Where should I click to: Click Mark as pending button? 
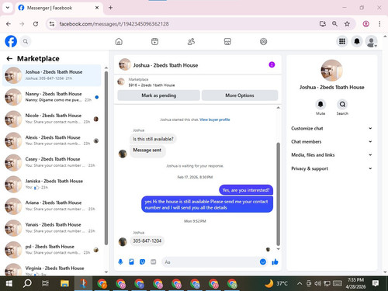coord(158,95)
